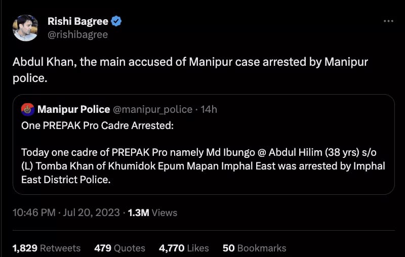
Task: Click the Manipur Police logo avatar
Action: coord(28,109)
